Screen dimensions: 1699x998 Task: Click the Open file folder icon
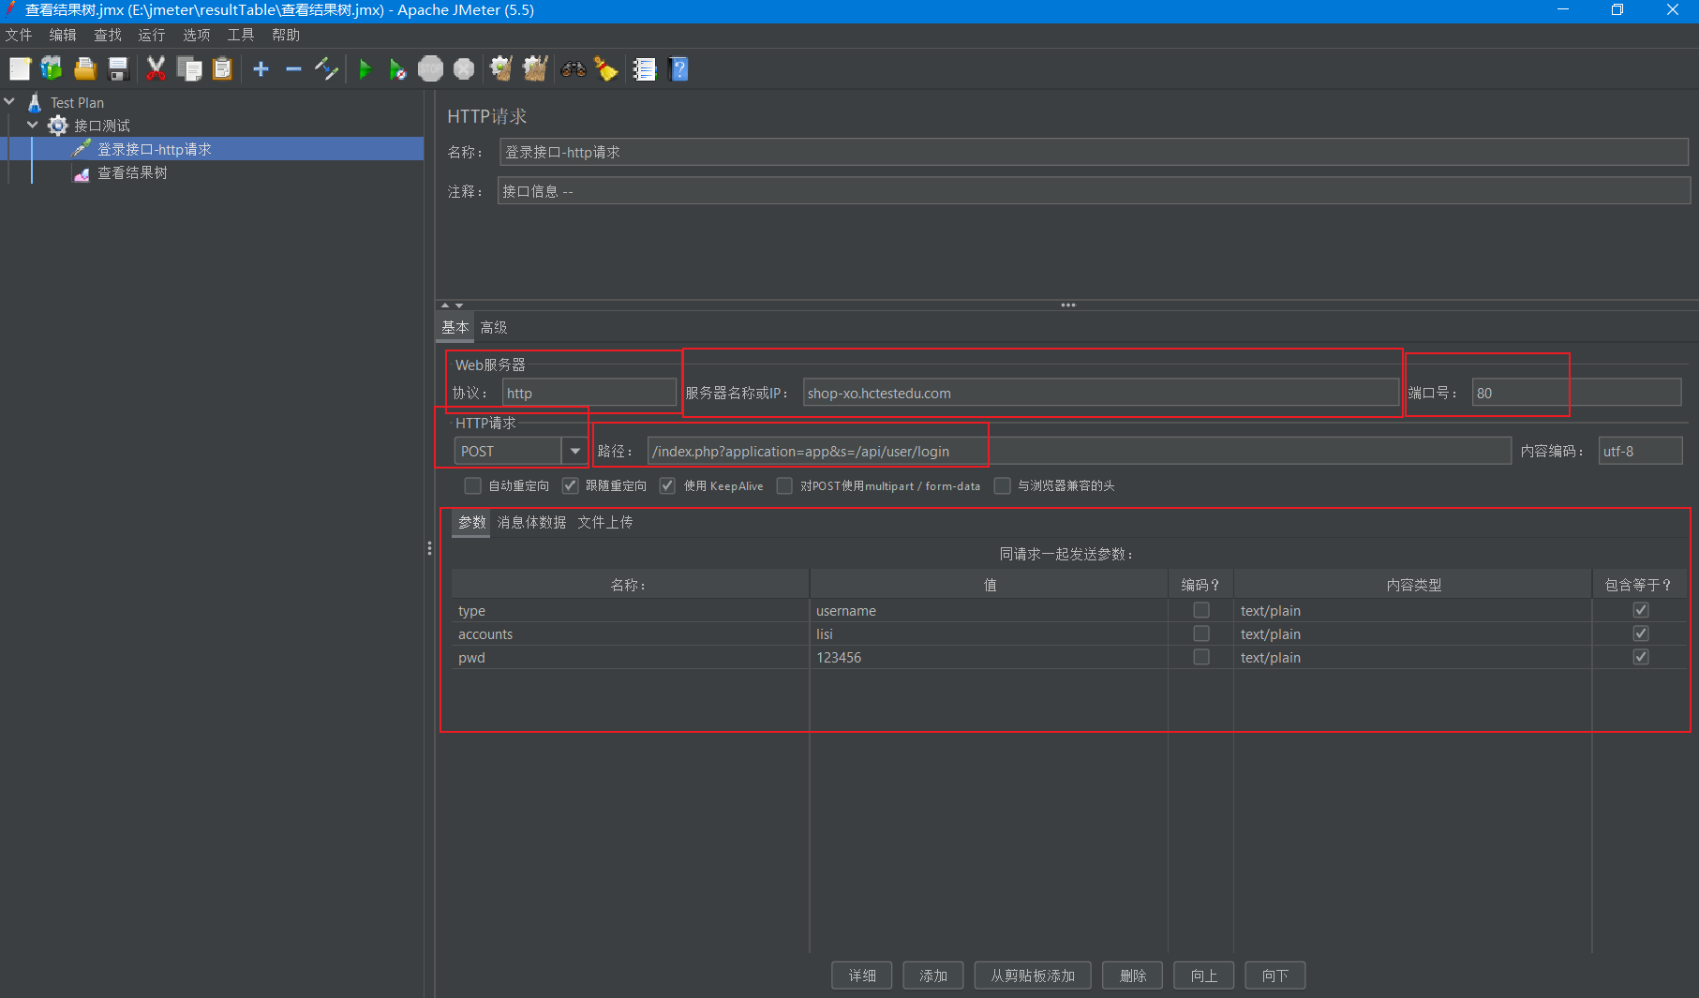click(x=84, y=68)
